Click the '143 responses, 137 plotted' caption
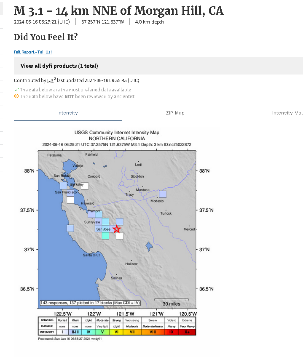 click(90, 303)
